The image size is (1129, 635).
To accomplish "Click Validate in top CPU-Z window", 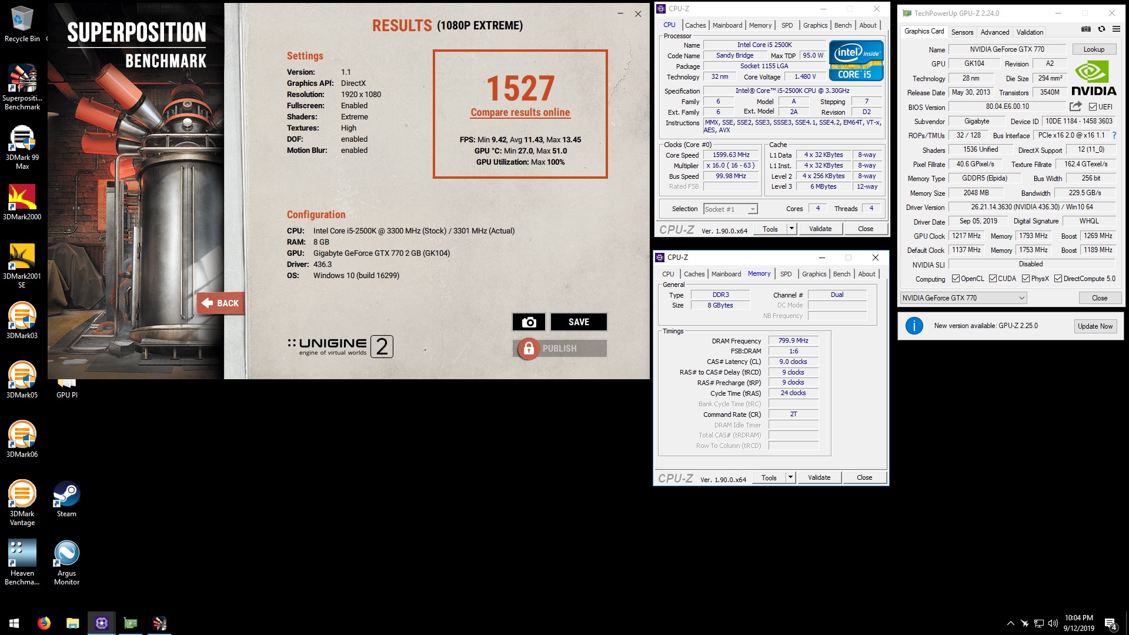I will (820, 229).
